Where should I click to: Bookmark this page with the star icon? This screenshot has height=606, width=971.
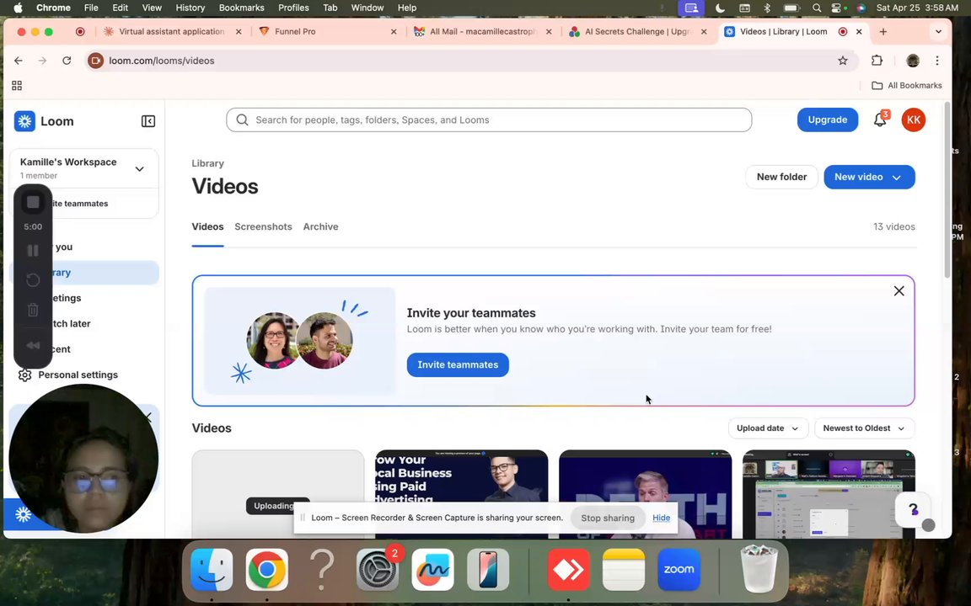point(843,61)
